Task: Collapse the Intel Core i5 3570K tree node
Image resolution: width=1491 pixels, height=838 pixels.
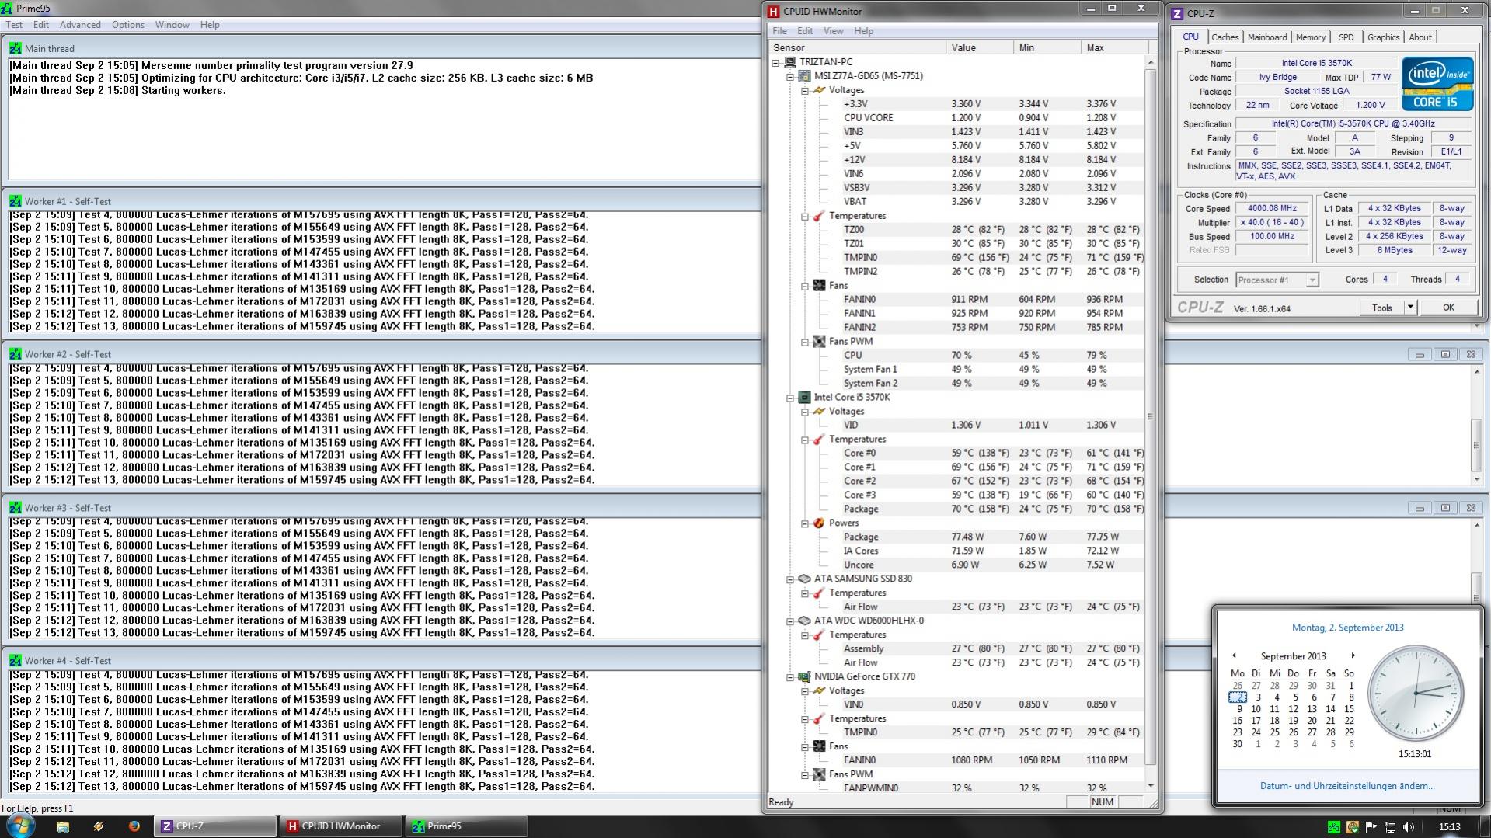Action: [x=790, y=398]
